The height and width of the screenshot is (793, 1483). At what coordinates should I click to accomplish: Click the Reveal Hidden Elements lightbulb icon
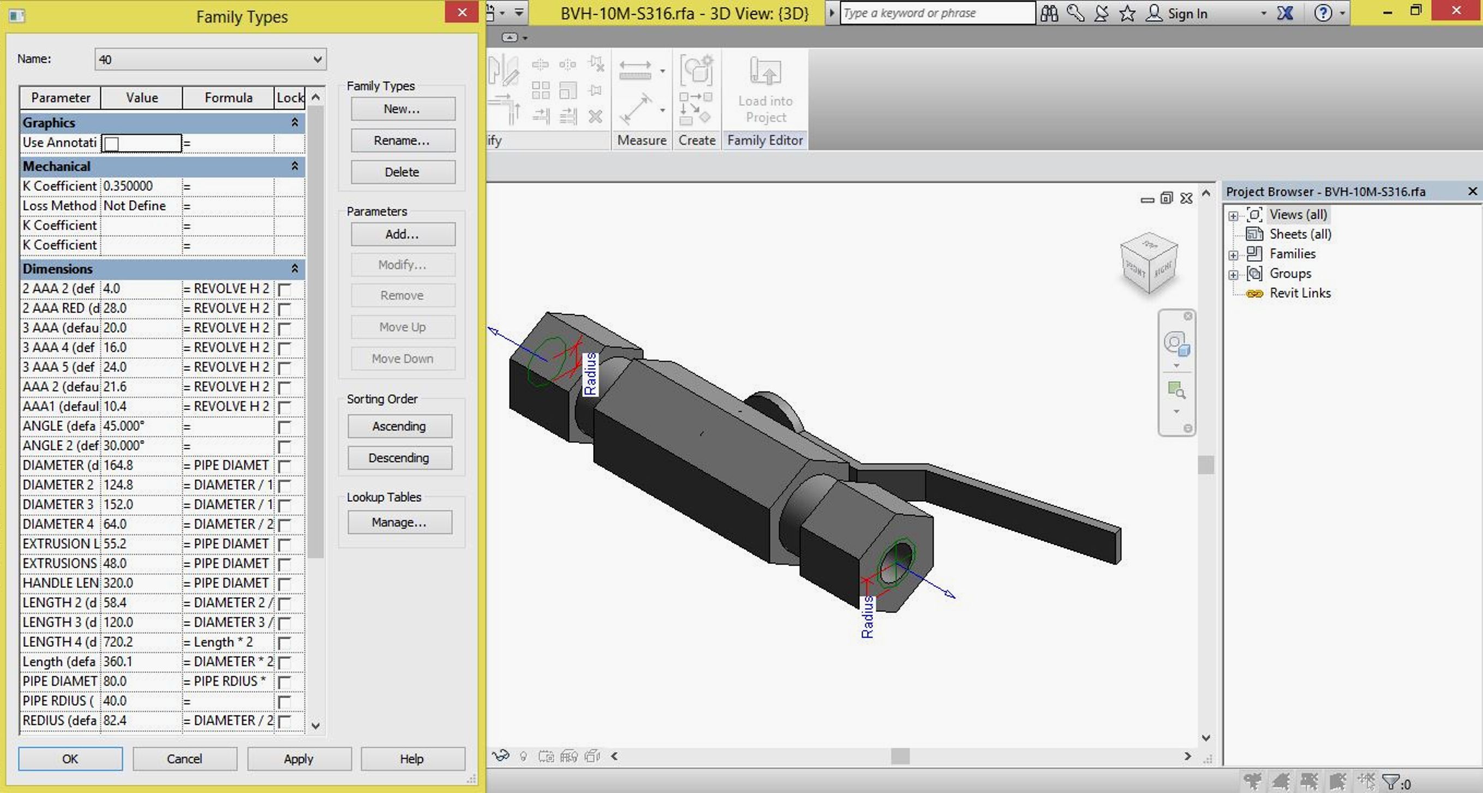coord(523,756)
